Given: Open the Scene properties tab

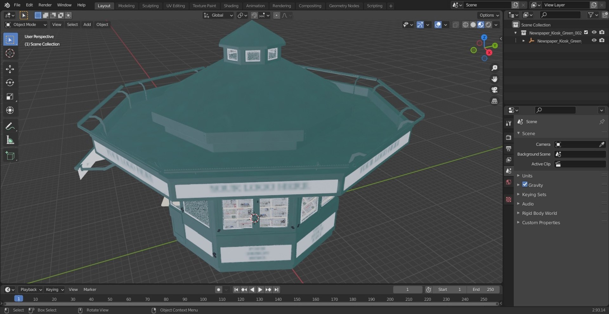Looking at the screenshot, I should 509,171.
